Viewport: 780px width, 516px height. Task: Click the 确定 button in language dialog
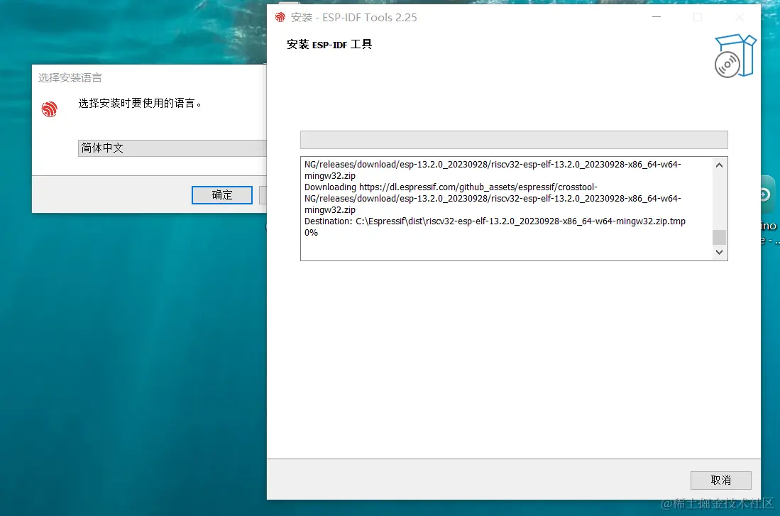222,195
